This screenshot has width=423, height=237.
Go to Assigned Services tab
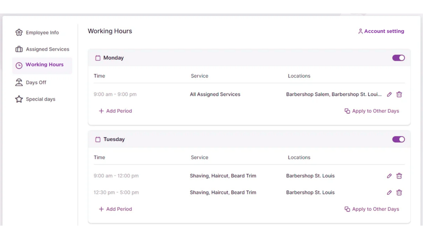coord(47,49)
